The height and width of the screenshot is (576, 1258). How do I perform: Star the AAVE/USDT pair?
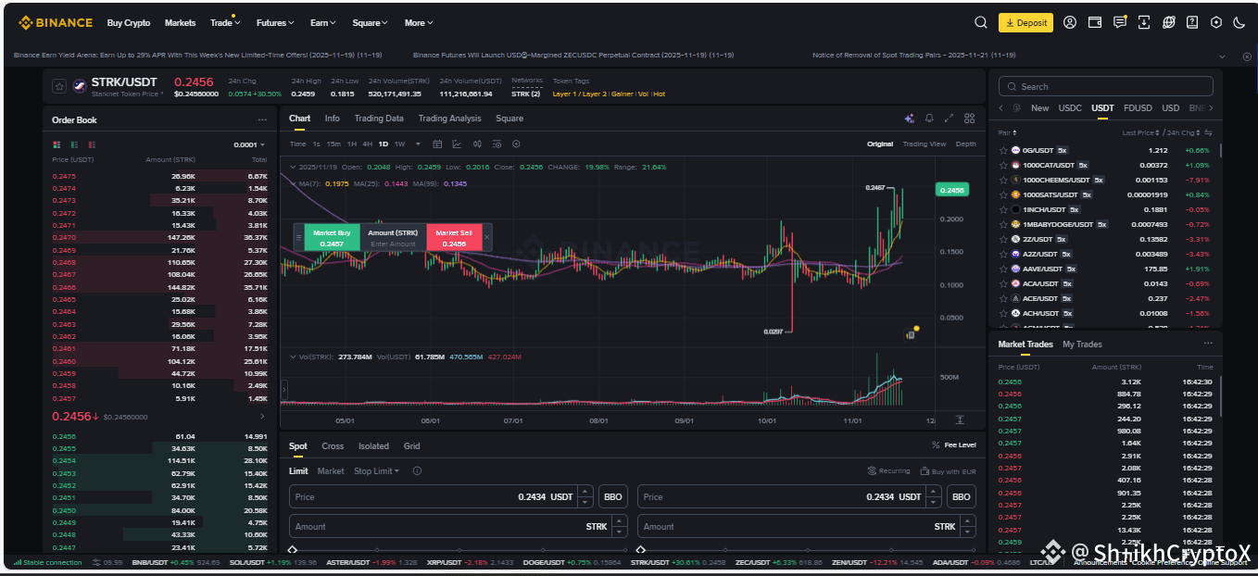pos(1002,269)
